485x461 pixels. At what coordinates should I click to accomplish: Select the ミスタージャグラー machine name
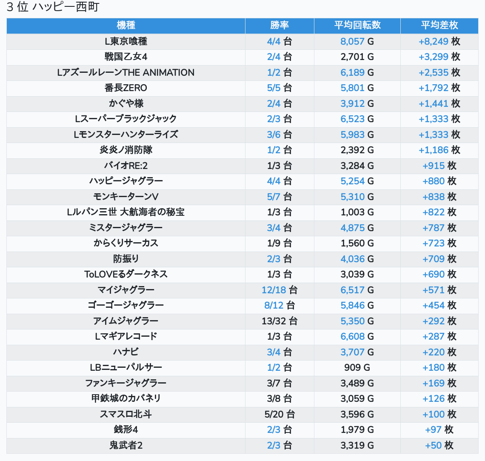tap(126, 228)
